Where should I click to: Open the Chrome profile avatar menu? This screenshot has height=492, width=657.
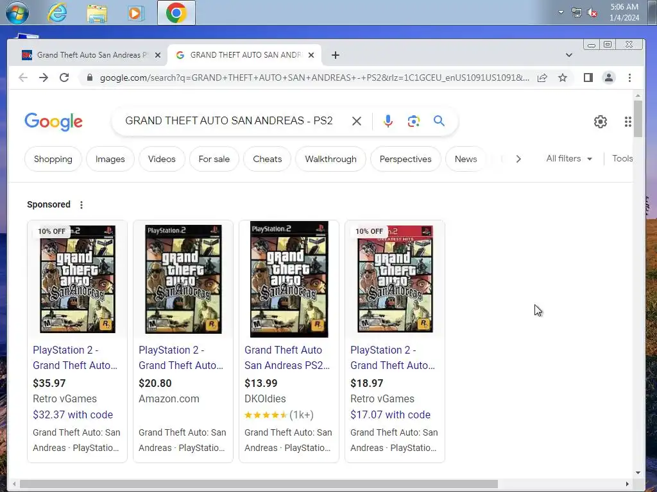click(x=608, y=78)
